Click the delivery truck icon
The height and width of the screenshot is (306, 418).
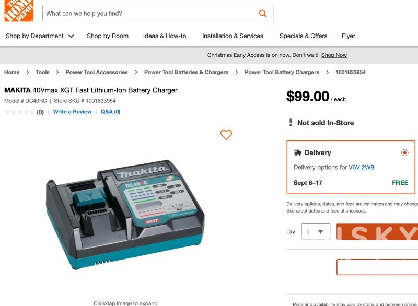click(298, 152)
